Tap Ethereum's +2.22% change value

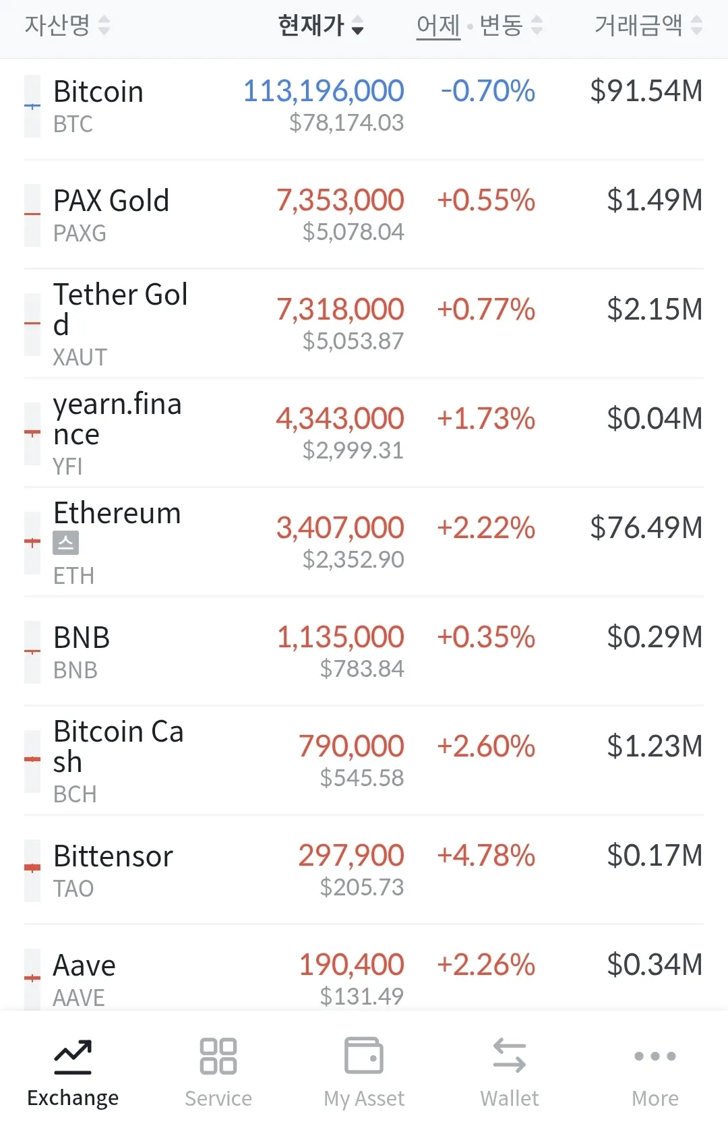(x=486, y=528)
